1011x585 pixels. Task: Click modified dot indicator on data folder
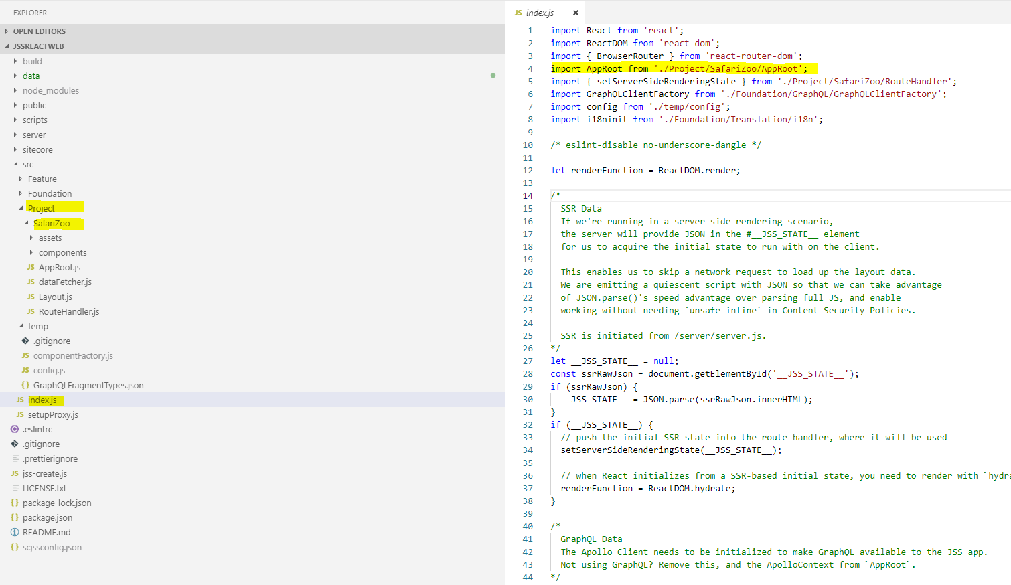tap(493, 75)
